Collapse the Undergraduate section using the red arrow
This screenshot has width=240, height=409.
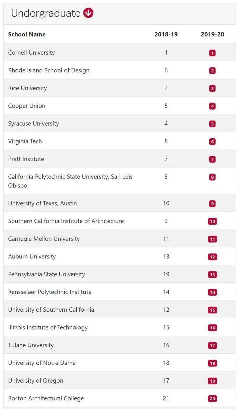pos(88,13)
